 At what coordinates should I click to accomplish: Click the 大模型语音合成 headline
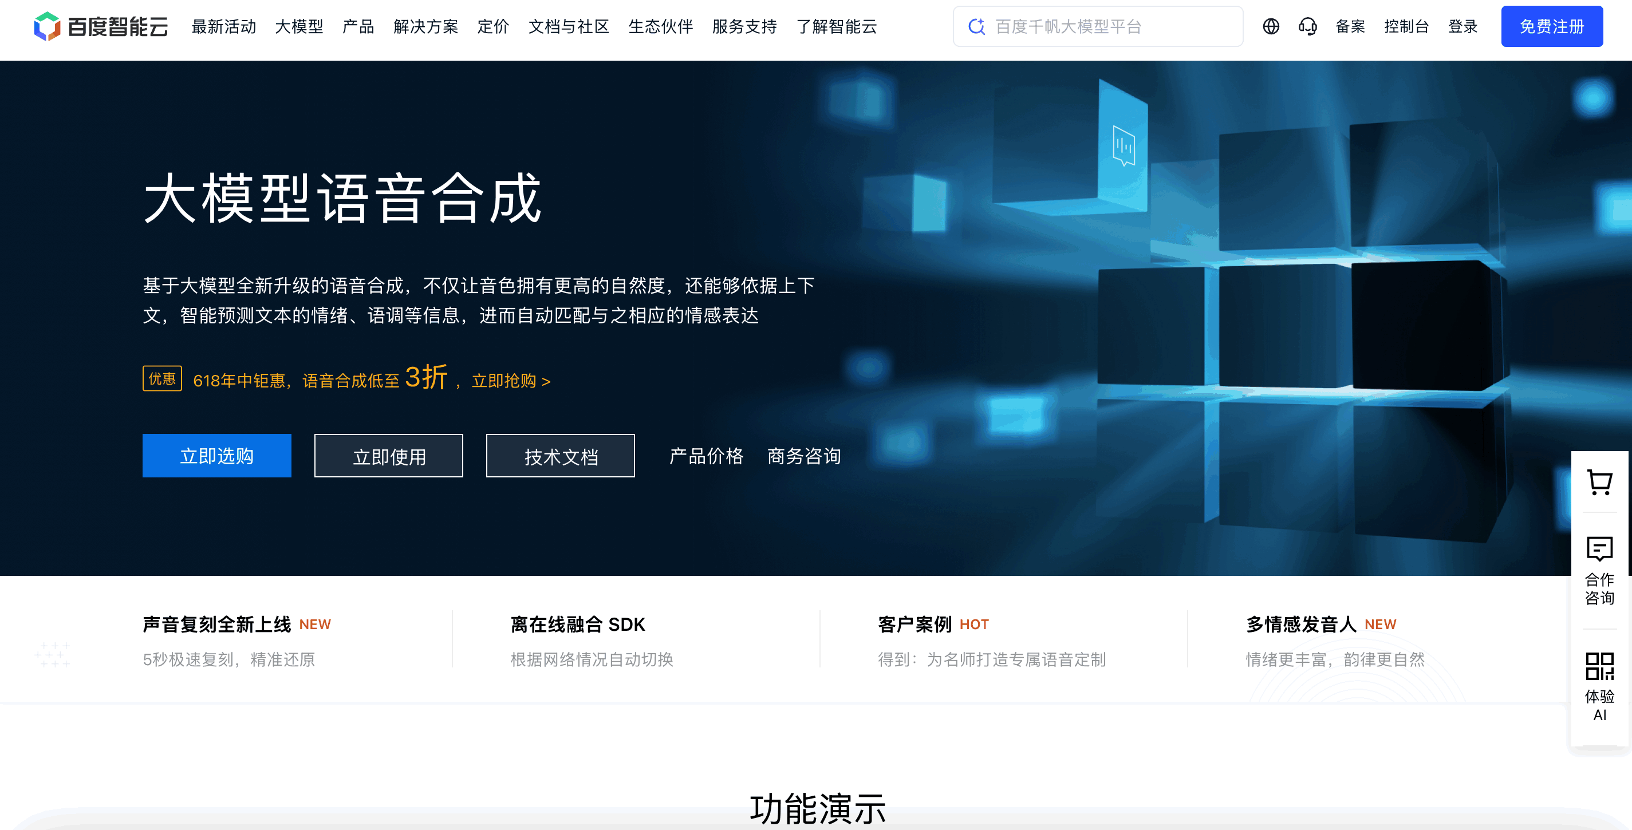(342, 198)
